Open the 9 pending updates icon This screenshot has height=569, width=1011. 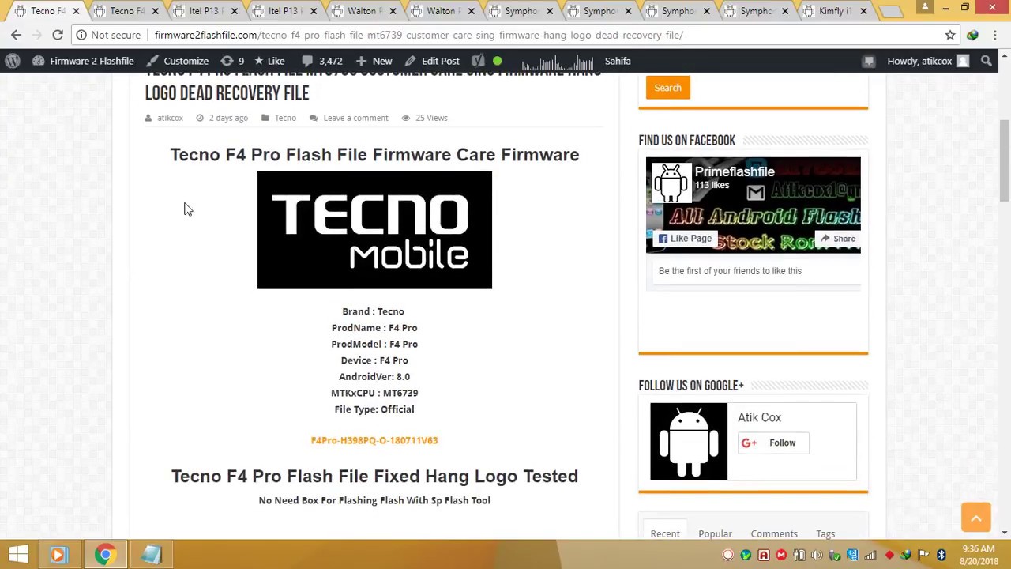coord(232,61)
